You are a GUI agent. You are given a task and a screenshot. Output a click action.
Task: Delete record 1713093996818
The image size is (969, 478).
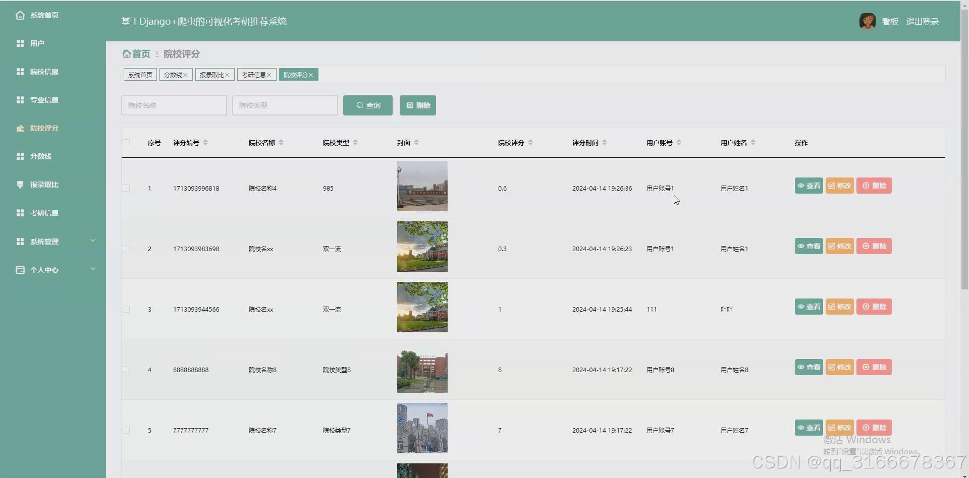(874, 186)
